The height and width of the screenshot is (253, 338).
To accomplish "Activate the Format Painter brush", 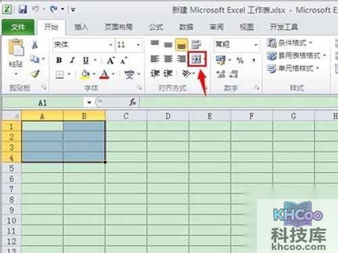I will point(35,74).
